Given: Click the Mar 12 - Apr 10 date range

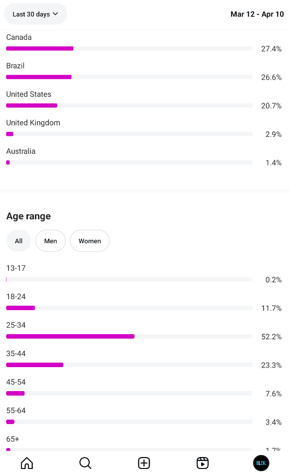Looking at the screenshot, I should [x=257, y=14].
